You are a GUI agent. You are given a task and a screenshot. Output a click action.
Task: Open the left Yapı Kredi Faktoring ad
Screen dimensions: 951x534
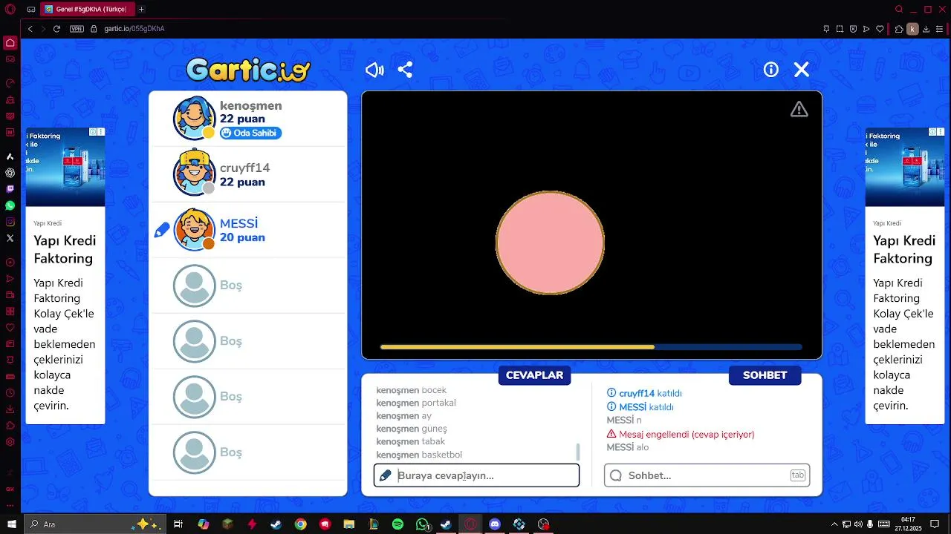[x=65, y=276]
